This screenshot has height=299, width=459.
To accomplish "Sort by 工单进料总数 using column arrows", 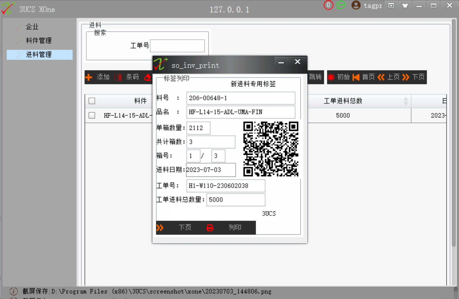I will pos(406,101).
